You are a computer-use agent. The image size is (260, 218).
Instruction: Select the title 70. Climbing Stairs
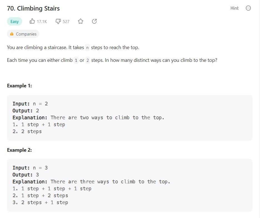pyautogui.click(x=33, y=8)
